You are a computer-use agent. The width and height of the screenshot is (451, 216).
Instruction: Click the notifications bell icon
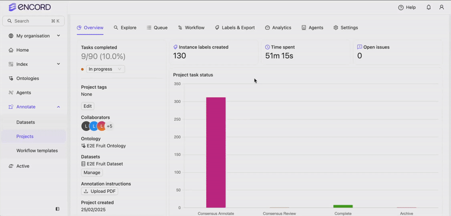click(428, 7)
